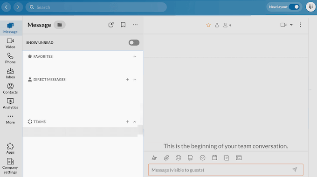Toggle the Show Unread switch
The width and height of the screenshot is (317, 177).
point(134,43)
